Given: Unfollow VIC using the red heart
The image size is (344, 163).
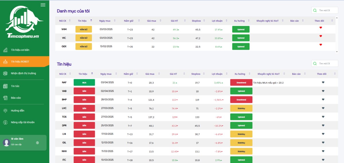Looking at the screenshot, I should pos(321,36).
